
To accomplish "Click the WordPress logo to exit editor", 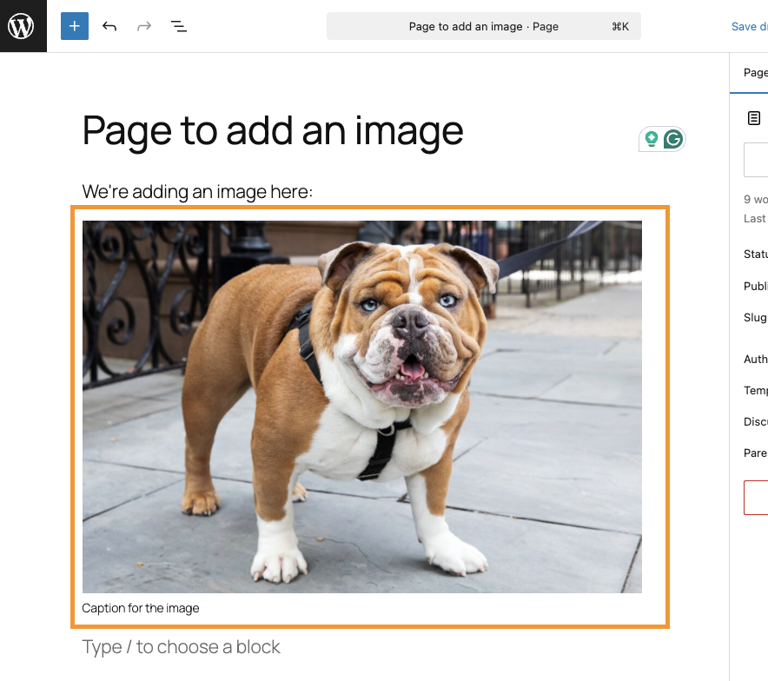I will click(x=23, y=26).
